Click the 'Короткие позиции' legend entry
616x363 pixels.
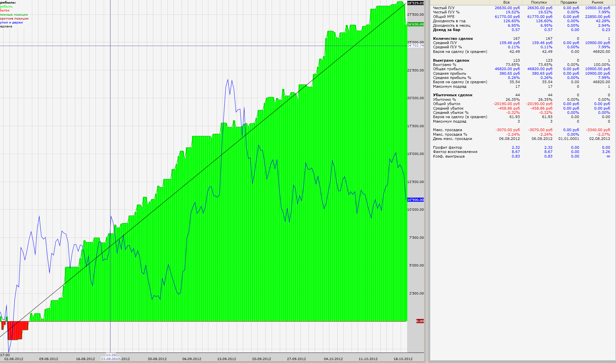coord(14,19)
